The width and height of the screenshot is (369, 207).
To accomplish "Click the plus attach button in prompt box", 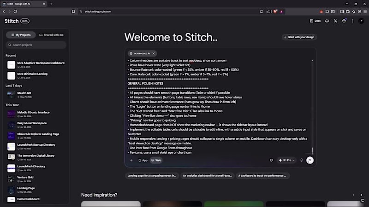I will [131, 160].
